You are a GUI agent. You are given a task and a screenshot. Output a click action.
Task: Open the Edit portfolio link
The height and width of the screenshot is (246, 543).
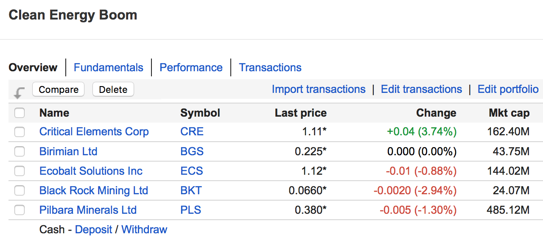[508, 89]
